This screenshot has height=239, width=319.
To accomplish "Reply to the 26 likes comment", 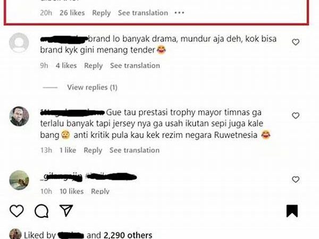I will click(x=102, y=13).
